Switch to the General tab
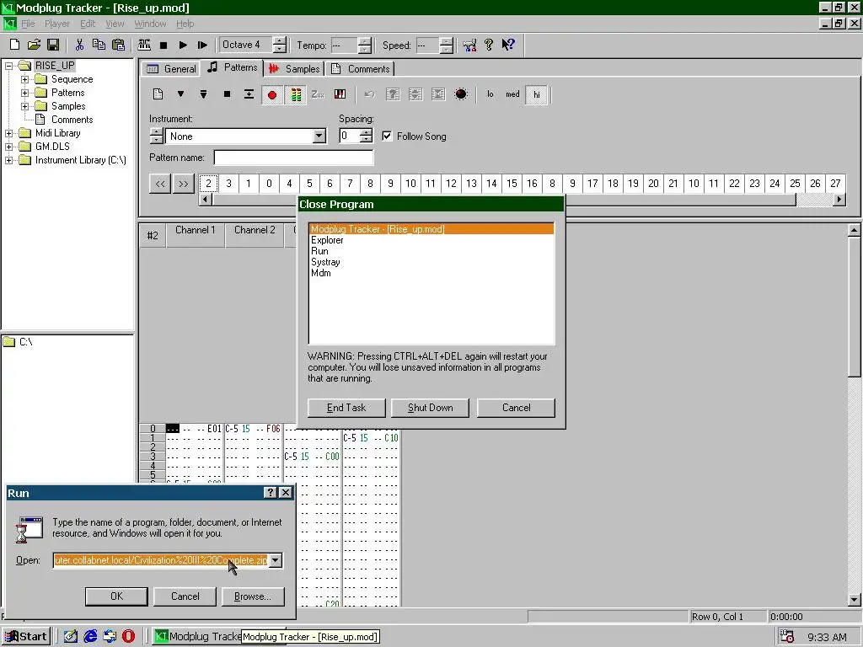The image size is (863, 647). pos(171,69)
